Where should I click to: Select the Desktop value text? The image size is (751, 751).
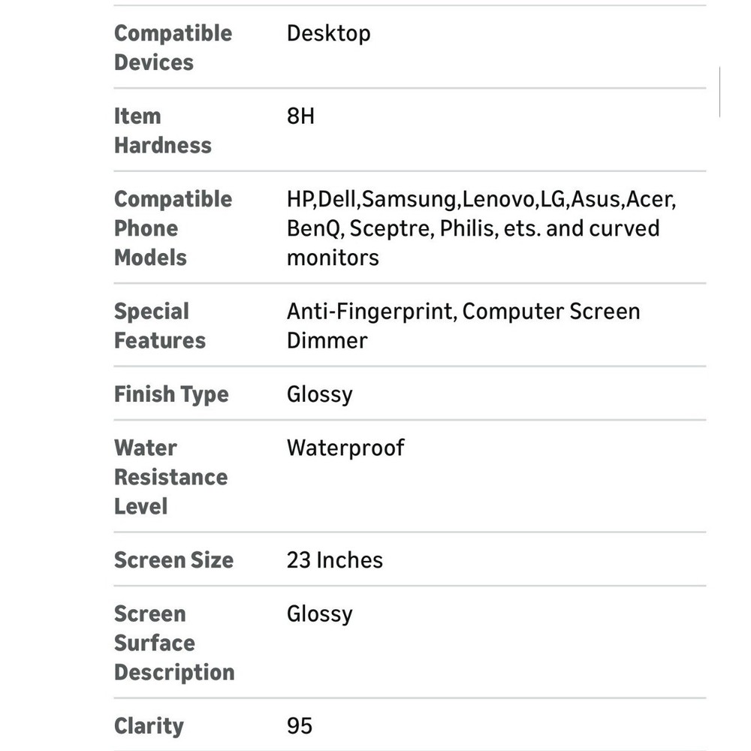click(x=328, y=34)
